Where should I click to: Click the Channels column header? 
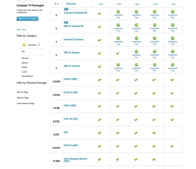coord(71,4)
